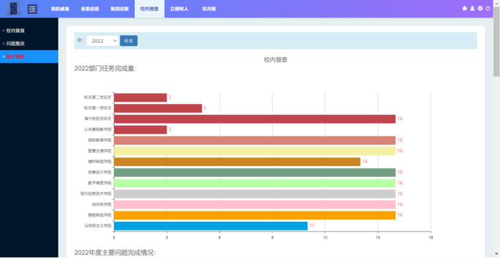This screenshot has height=258, width=500.
Task: Open settings via the gear icon
Action: 480,8
